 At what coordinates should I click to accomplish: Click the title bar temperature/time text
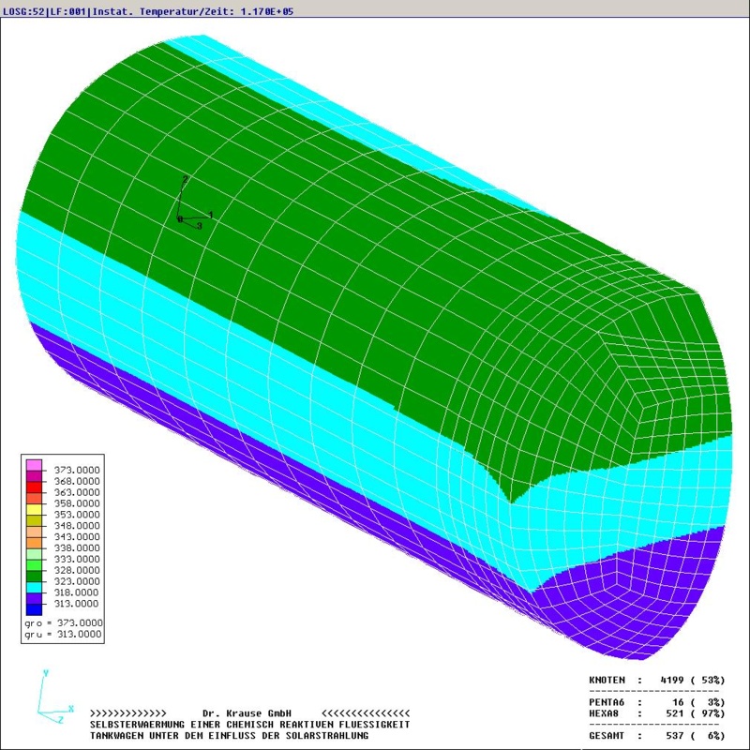(148, 11)
